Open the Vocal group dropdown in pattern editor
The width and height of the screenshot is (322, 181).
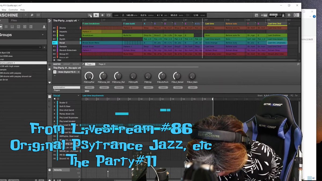[x=79, y=95]
